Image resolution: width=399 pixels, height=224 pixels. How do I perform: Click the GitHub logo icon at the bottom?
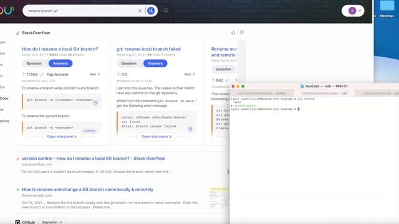[17, 222]
